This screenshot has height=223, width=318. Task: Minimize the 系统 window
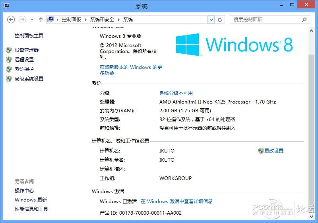tap(281, 5)
